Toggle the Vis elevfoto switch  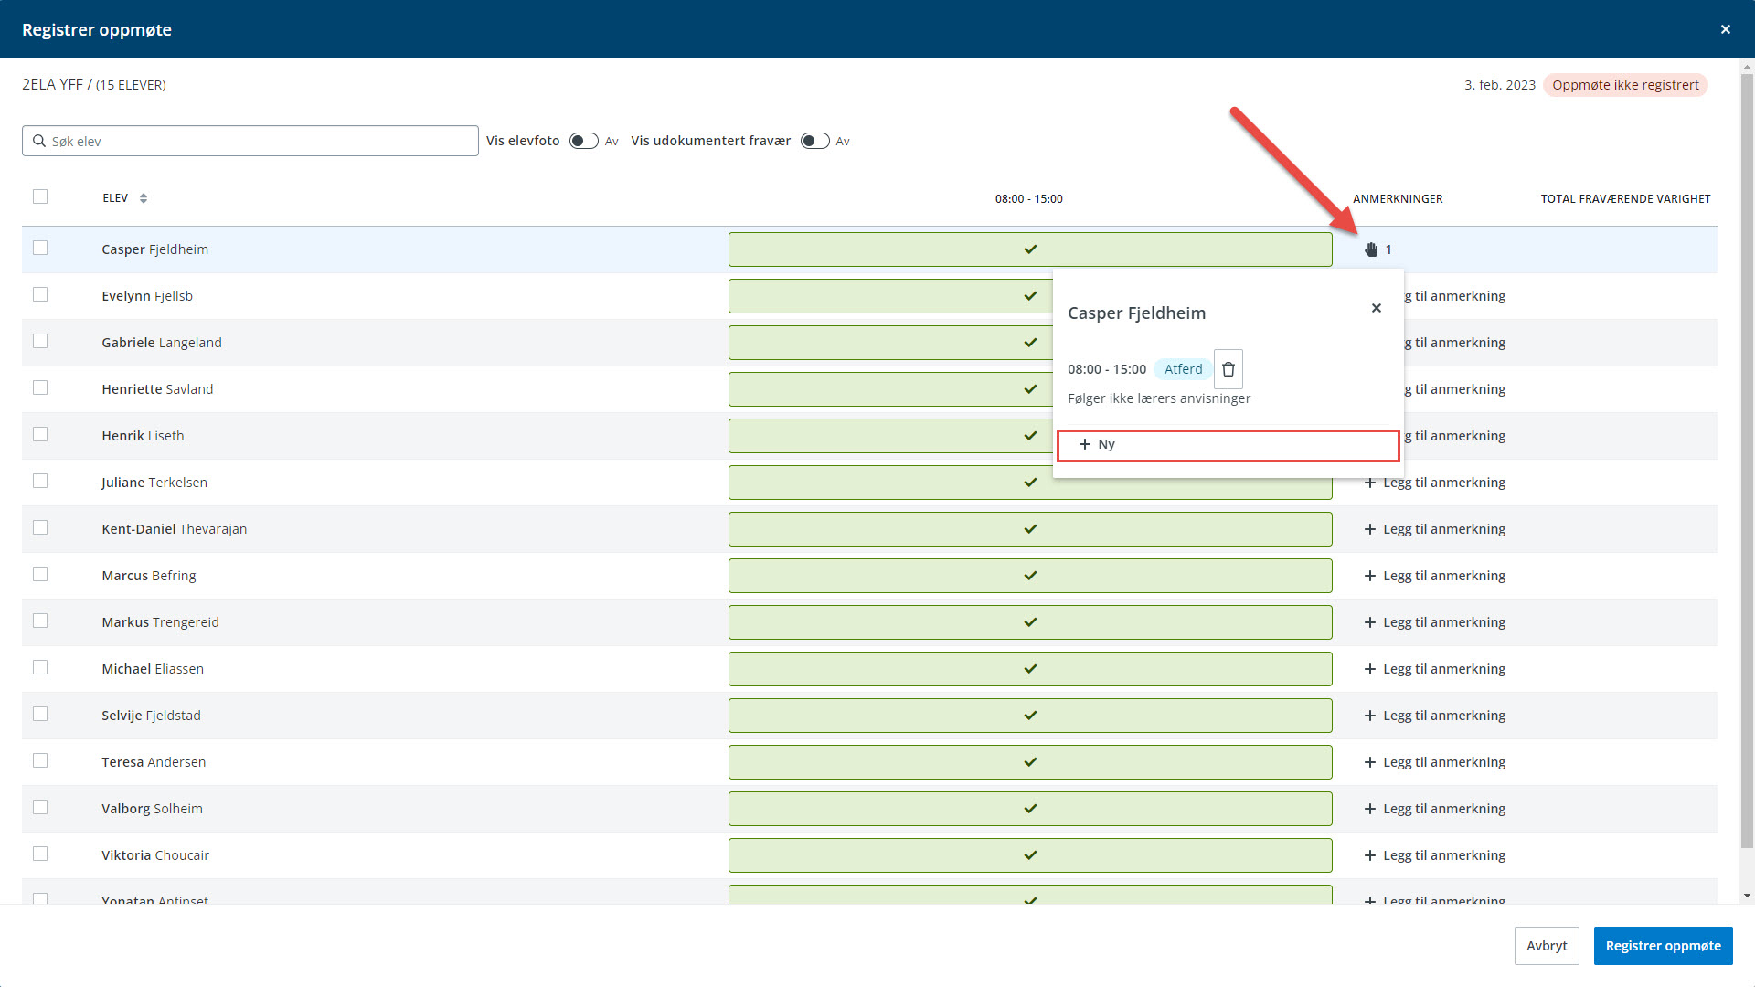584,141
